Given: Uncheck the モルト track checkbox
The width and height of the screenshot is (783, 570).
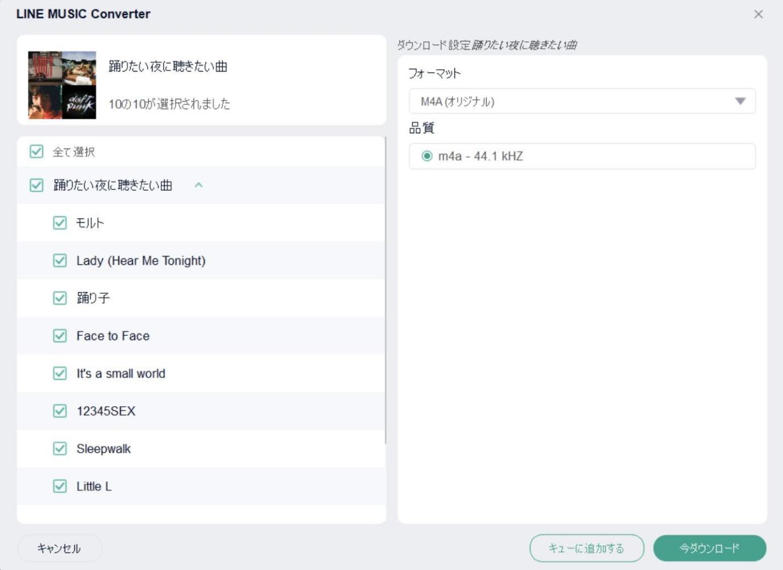Looking at the screenshot, I should pyautogui.click(x=60, y=223).
